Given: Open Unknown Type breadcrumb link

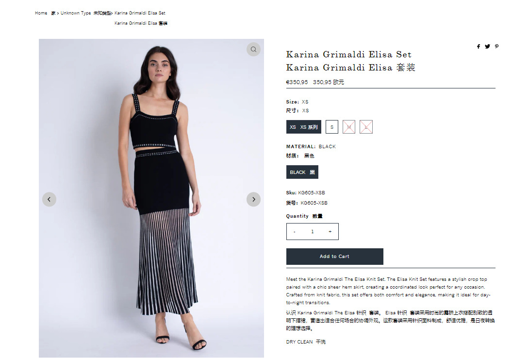Looking at the screenshot, I should 76,13.
